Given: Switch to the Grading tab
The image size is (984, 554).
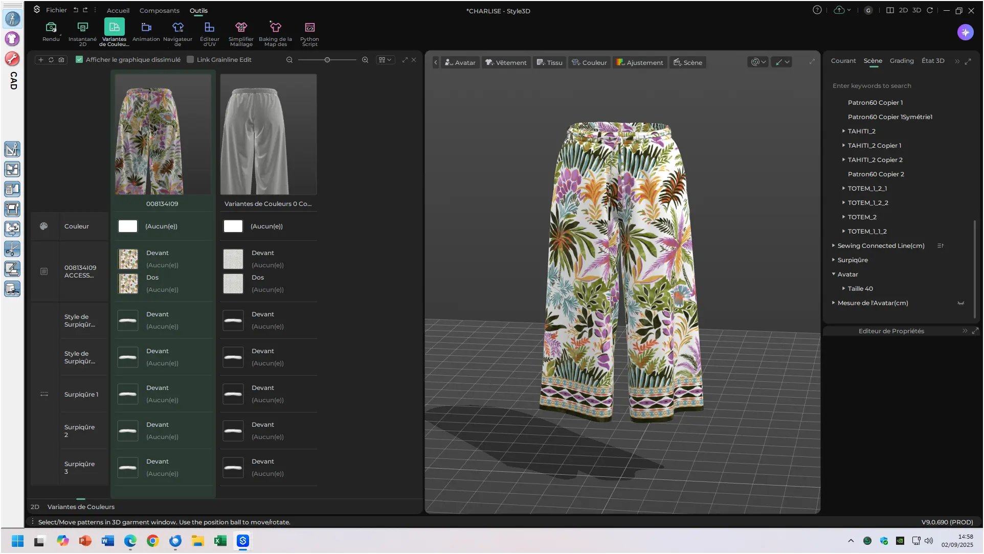Looking at the screenshot, I should (x=901, y=61).
